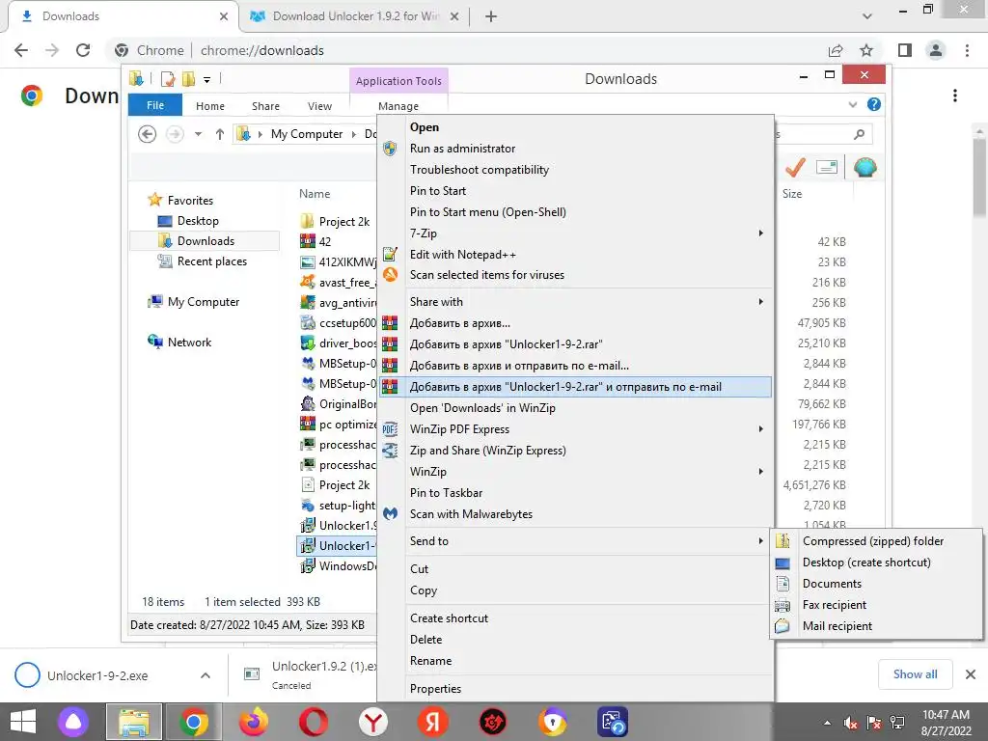This screenshot has width=988, height=741.
Task: Toggle Chrome side panel icon
Action: point(905,50)
